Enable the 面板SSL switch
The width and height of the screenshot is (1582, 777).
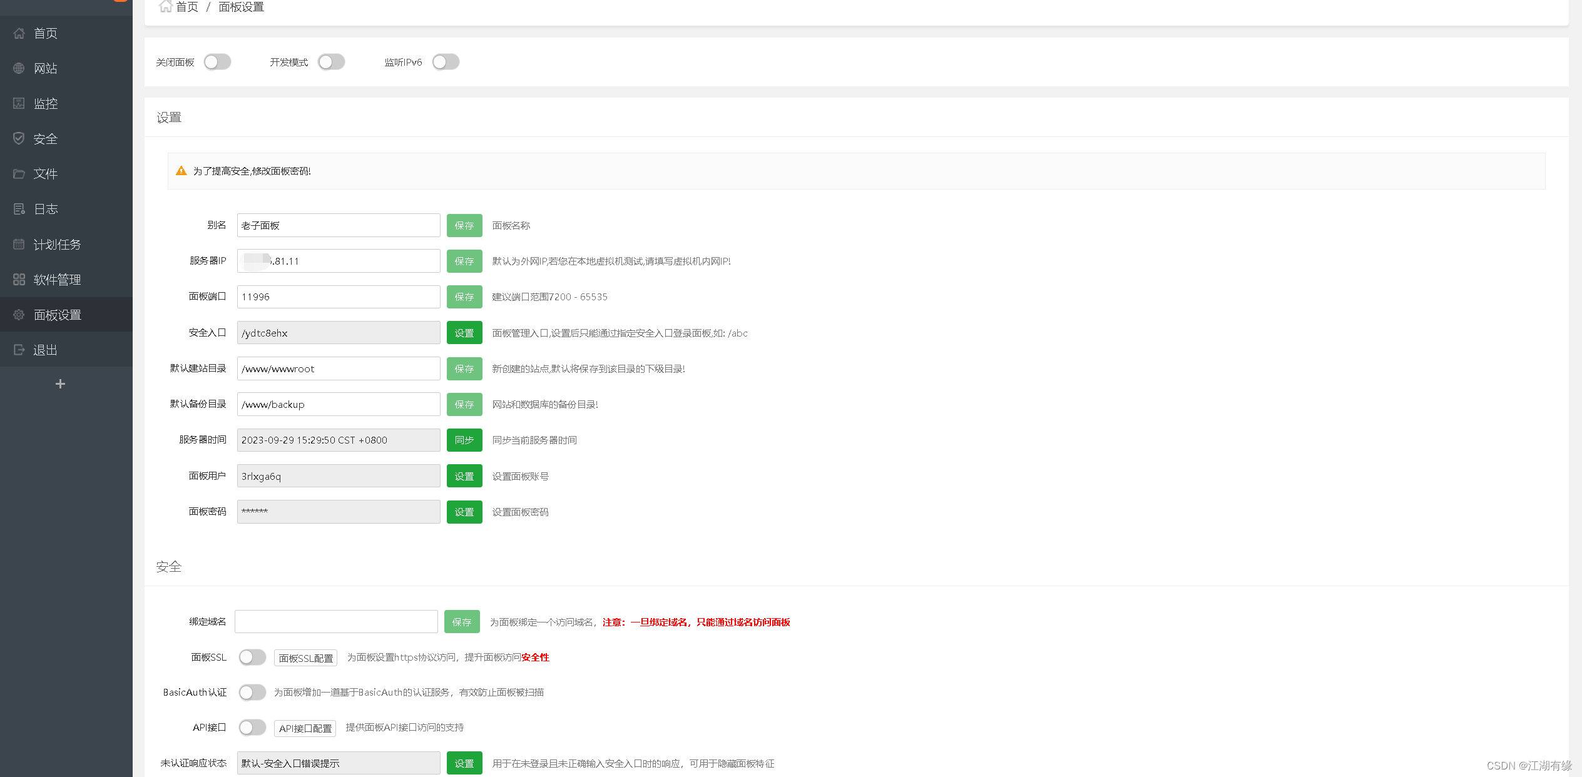coord(252,657)
